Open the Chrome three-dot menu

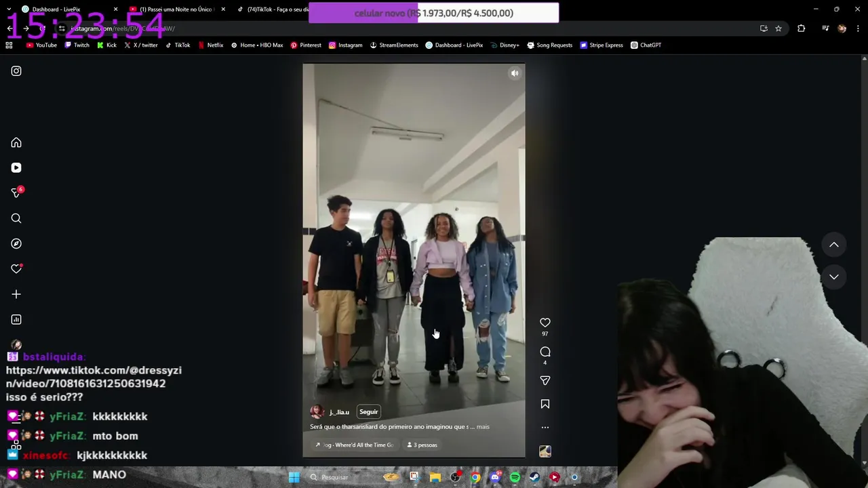(859, 28)
